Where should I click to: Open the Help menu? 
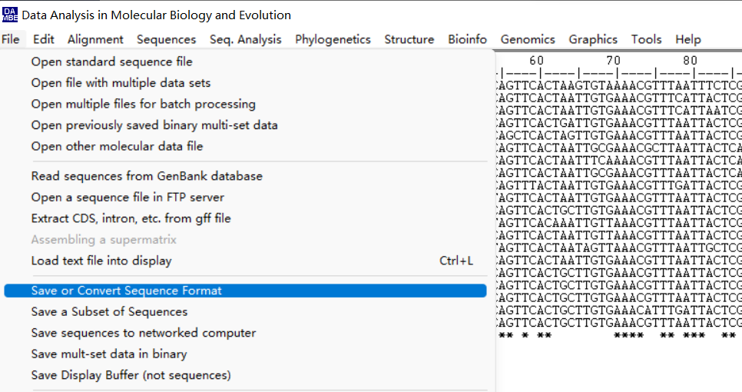click(688, 39)
